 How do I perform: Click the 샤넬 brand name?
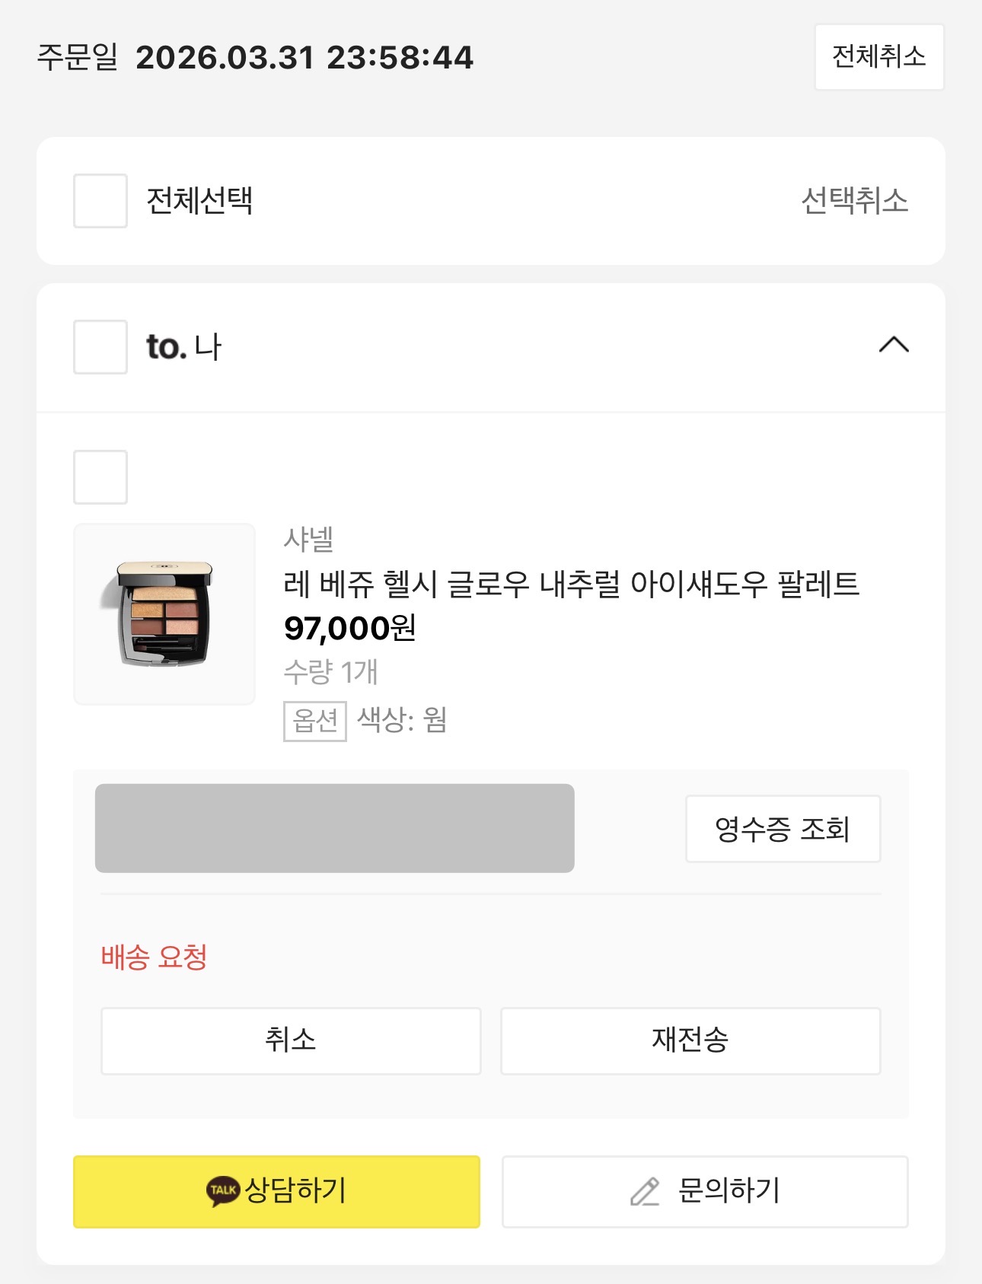(308, 539)
